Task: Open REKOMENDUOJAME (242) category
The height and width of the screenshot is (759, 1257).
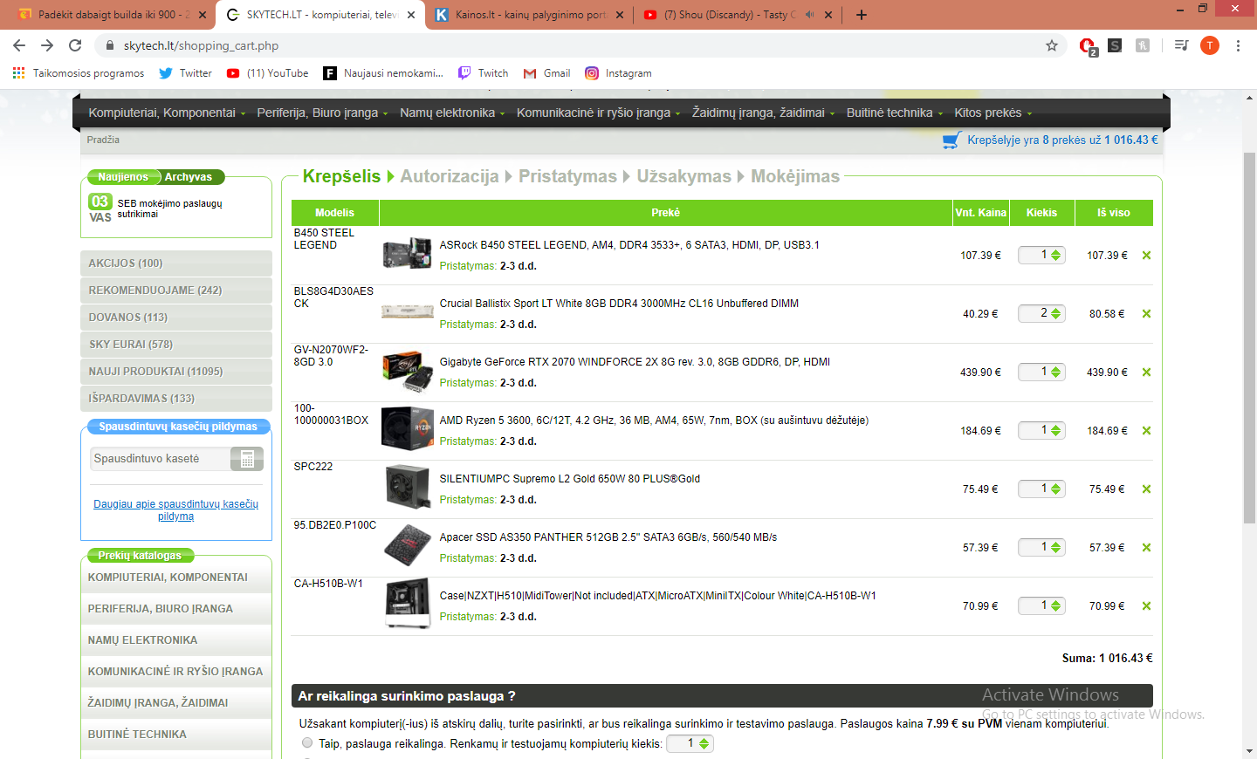Action: coord(175,291)
